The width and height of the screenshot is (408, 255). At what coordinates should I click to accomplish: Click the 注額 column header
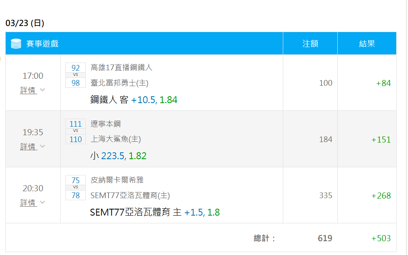pyautogui.click(x=310, y=44)
